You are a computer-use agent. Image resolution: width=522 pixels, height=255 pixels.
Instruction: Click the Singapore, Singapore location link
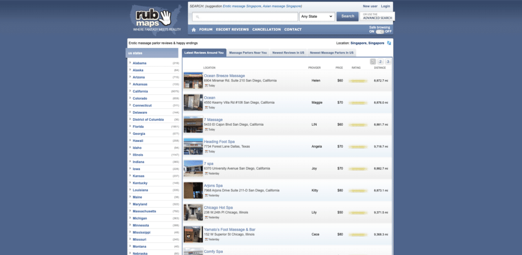point(367,43)
